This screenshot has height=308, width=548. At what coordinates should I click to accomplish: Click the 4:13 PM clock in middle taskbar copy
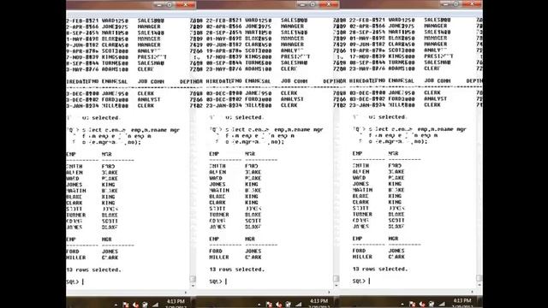(319, 301)
